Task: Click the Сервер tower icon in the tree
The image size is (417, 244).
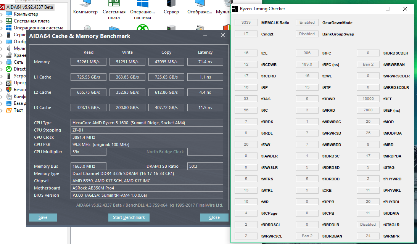Action: (9, 35)
